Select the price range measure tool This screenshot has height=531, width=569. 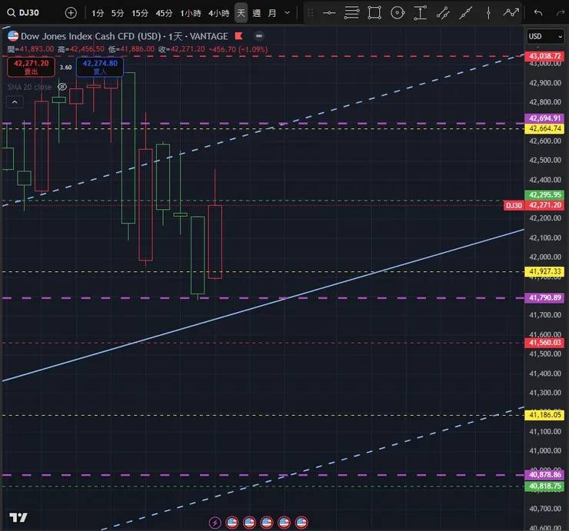[421, 13]
